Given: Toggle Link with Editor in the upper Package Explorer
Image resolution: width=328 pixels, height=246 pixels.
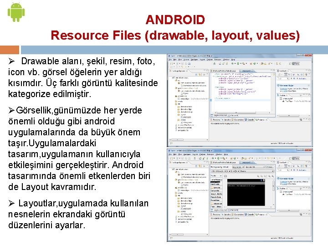Looking at the screenshot, I should pos(200,74).
